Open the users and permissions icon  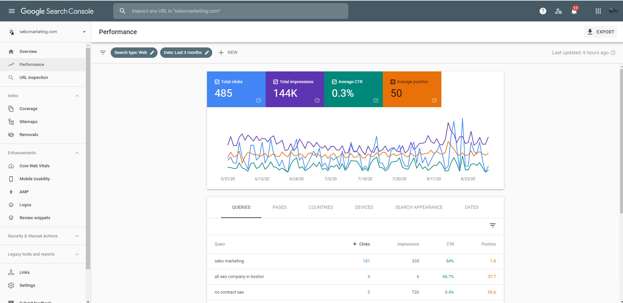559,11
